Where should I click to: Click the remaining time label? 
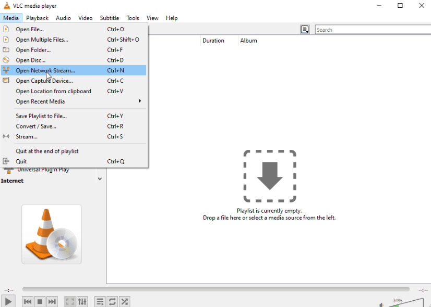pyautogui.click(x=423, y=290)
